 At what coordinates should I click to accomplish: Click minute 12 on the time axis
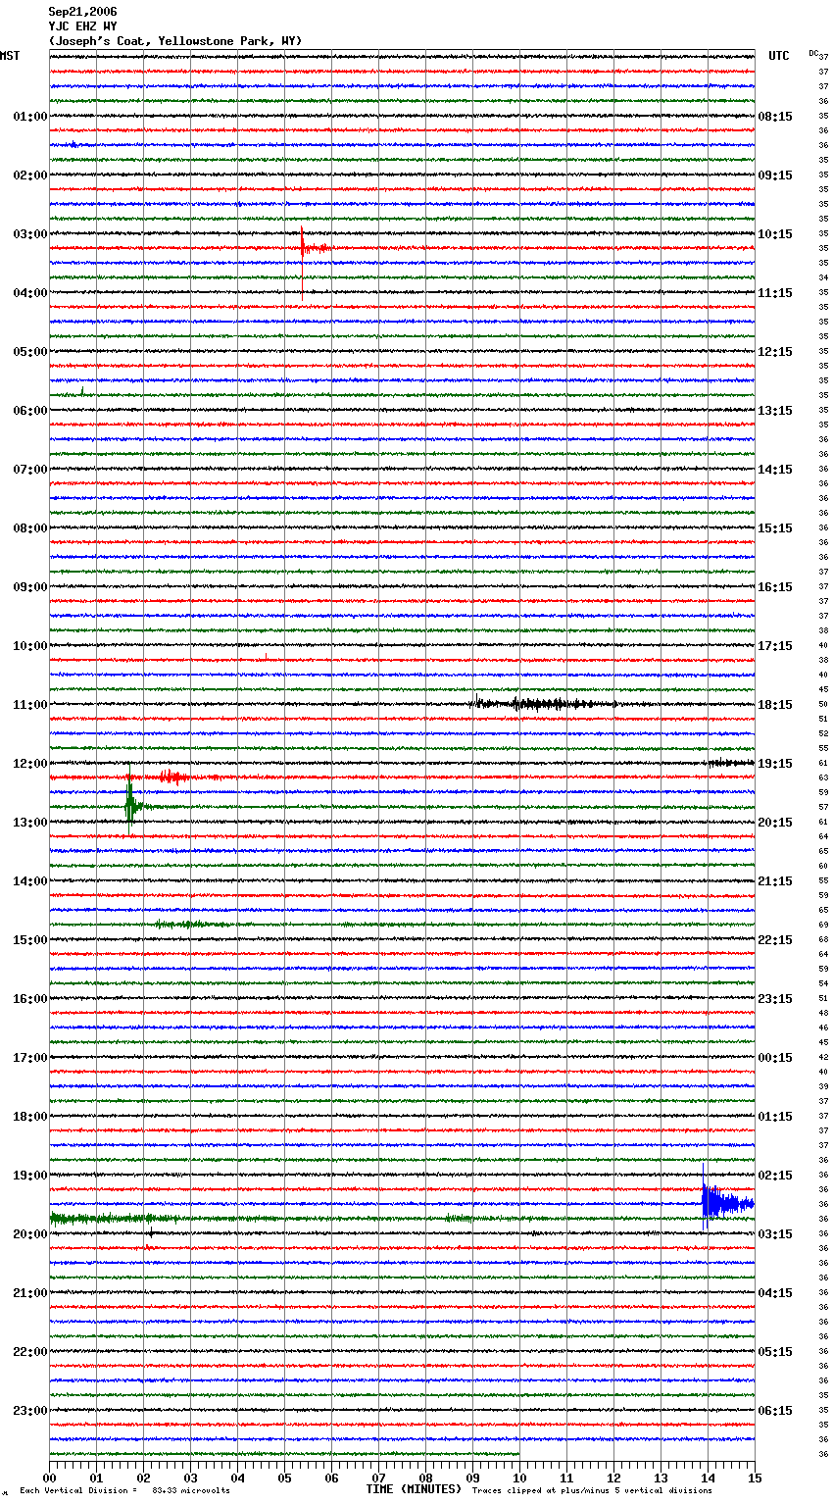click(613, 1478)
